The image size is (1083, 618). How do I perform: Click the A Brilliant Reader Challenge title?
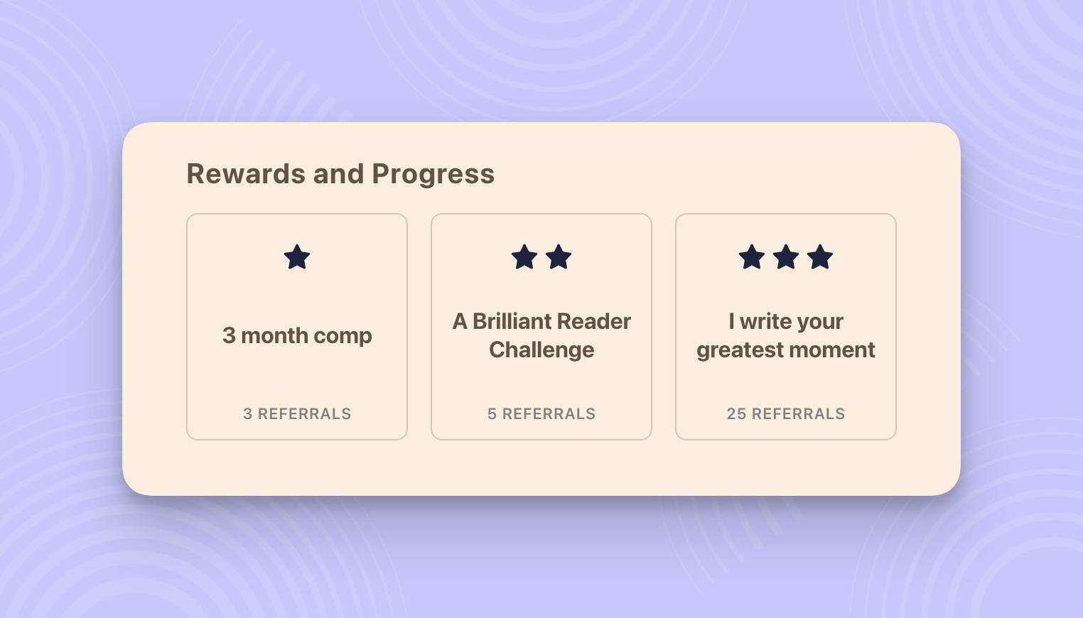point(541,335)
